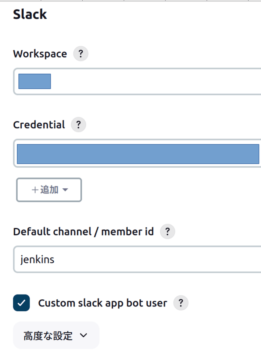261x352 pixels.
Task: Click the Default channel / member id help icon
Action: 167,231
